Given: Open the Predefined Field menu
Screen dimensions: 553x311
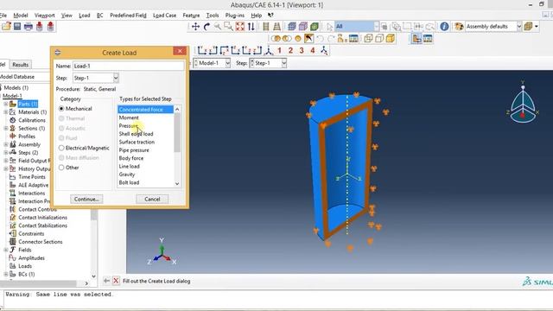Looking at the screenshot, I should (128, 16).
